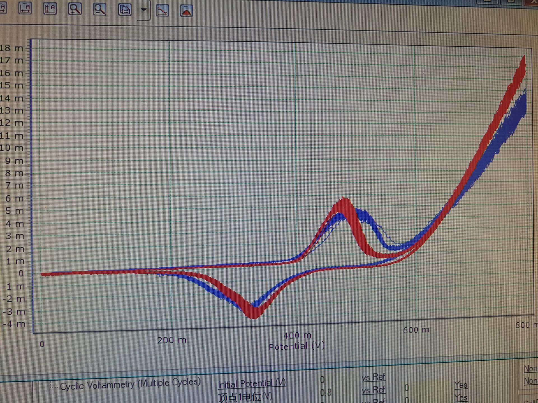This screenshot has height=403, width=538.
Task: Click the partially visible leftmost autoscale icon
Action: [3, 8]
